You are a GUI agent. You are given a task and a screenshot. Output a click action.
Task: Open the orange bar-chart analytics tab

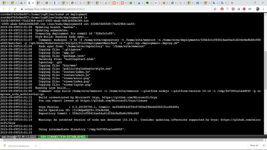107,3
